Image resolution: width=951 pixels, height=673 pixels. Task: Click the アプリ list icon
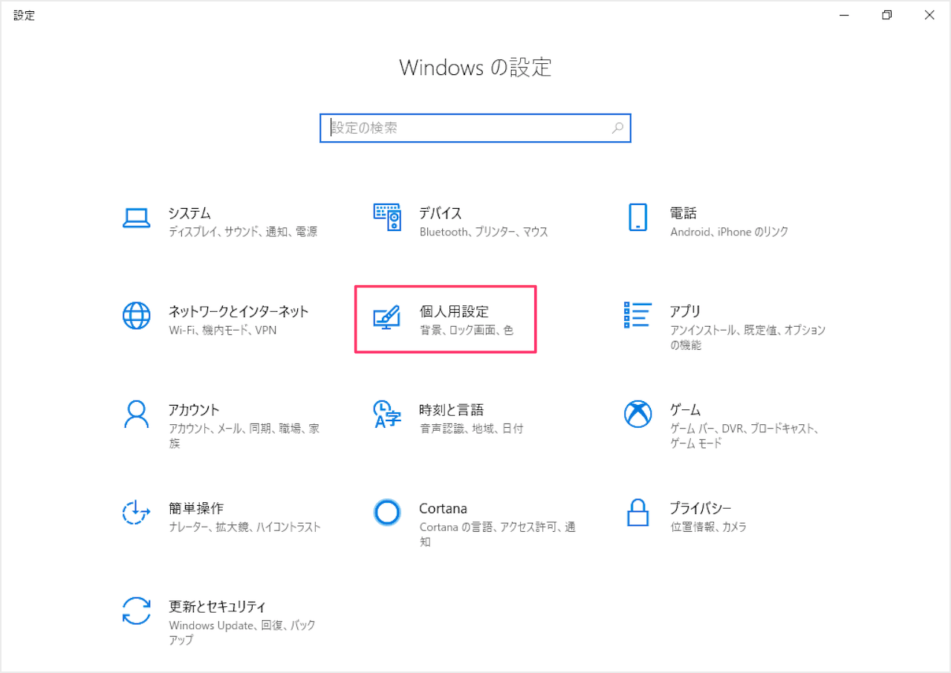[638, 315]
